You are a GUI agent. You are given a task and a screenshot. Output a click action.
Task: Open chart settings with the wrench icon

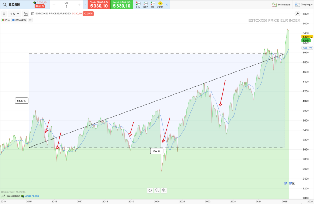pos(297,13)
